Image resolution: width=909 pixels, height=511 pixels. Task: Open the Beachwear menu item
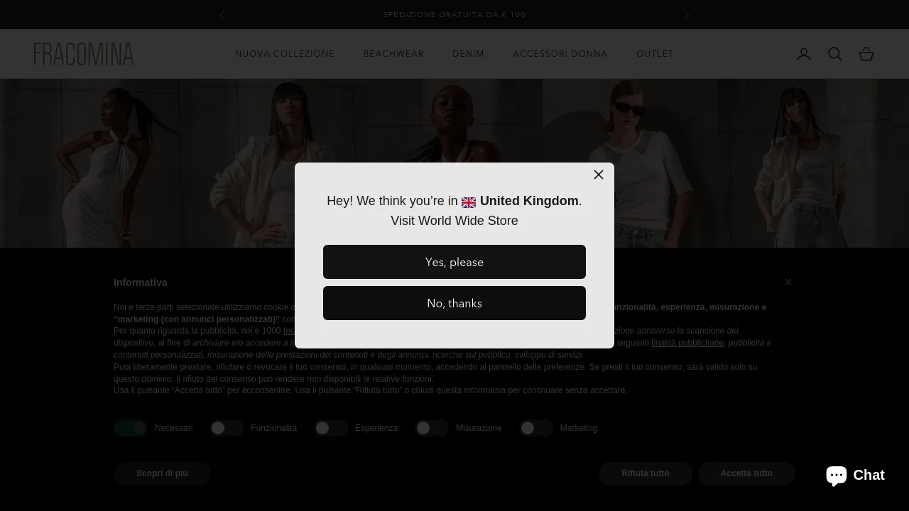point(393,54)
